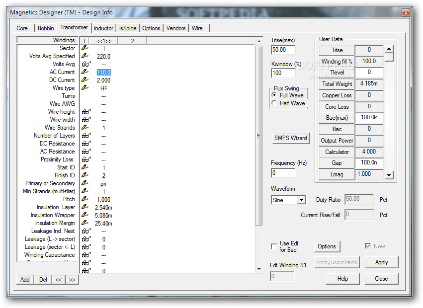Viewport: 423px width, 308px height.
Task: Click the glasses icon for Number of Layers
Action: 86,136
